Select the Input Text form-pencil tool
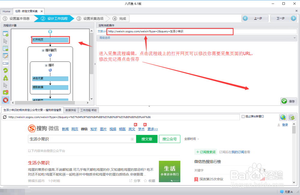This screenshot has width=300, height=195. pyautogui.click(x=5, y=56)
